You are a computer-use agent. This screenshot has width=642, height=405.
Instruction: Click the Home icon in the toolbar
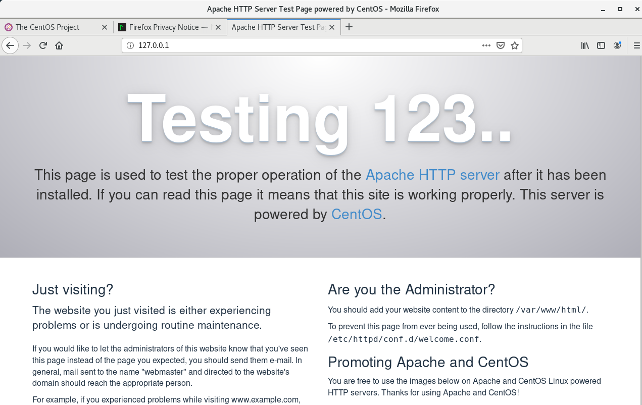coord(59,45)
